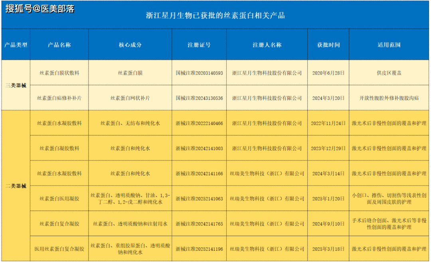Click 激光术后非慢性创面的覆盖和护理 in the 2022年11月24日 row

pyautogui.click(x=389, y=123)
